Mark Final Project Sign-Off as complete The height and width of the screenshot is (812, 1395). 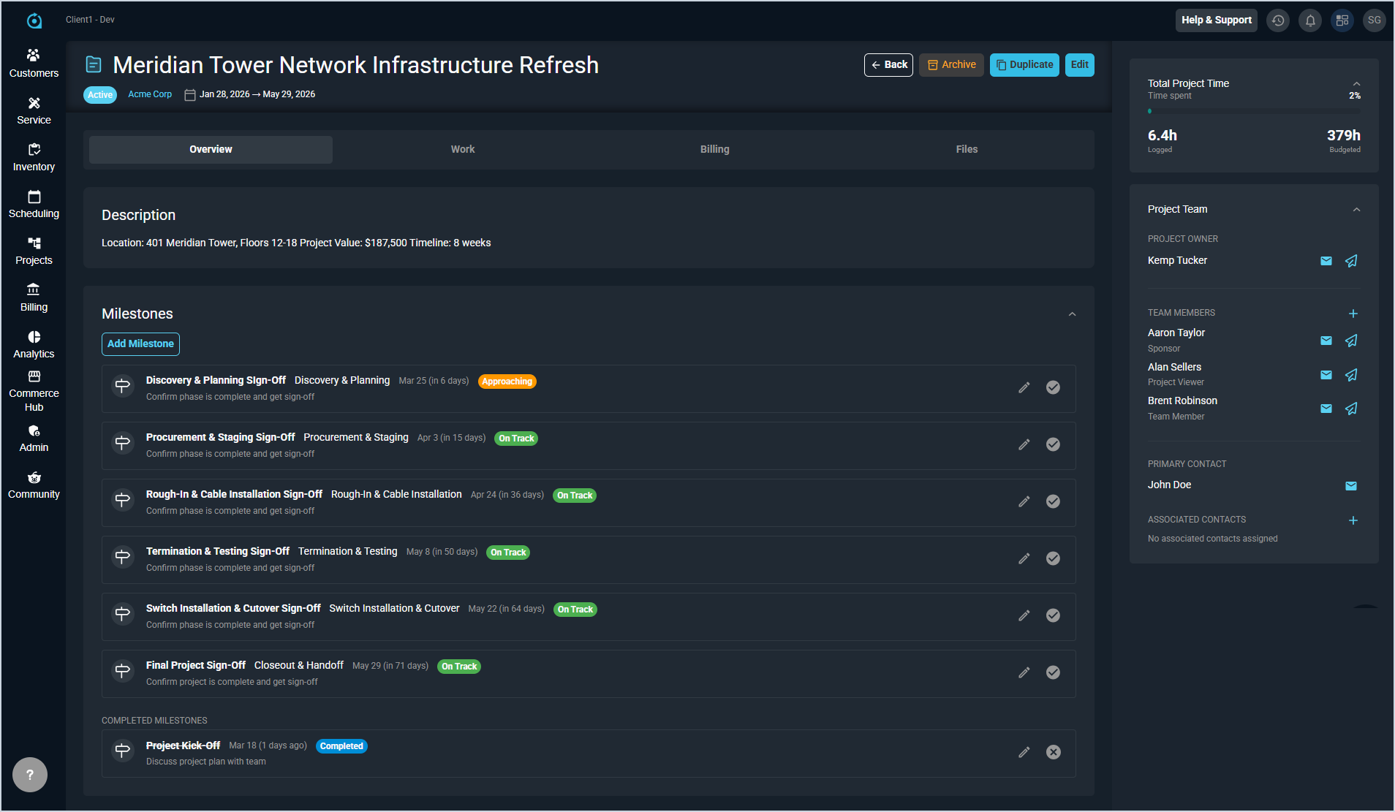(x=1053, y=672)
